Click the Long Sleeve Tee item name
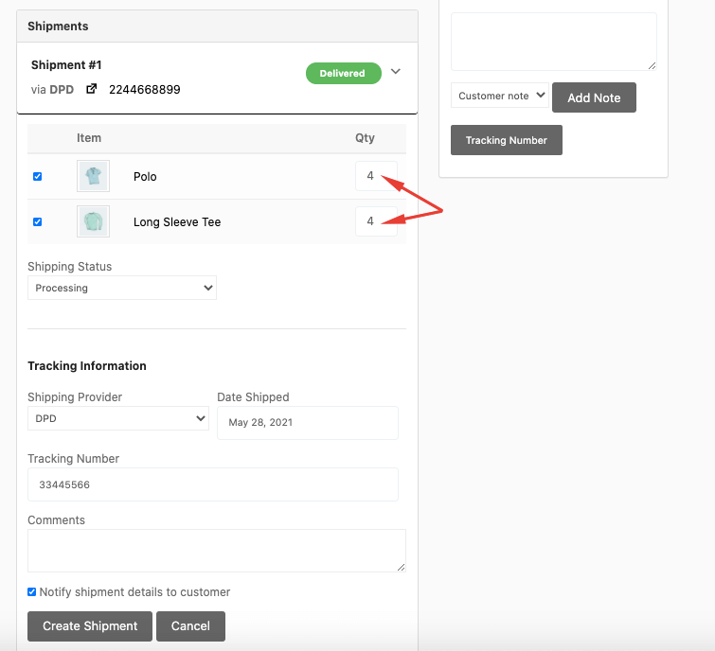Screen dimensions: 715x651 (177, 222)
